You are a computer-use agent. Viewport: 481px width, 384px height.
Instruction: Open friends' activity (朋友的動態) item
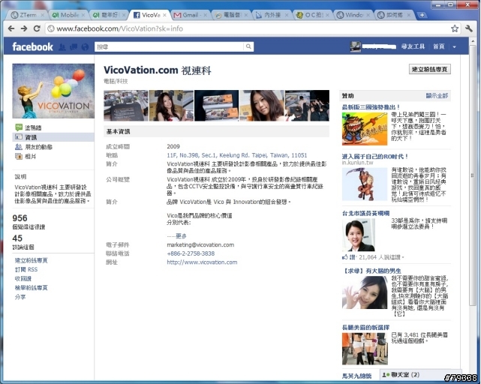click(34, 147)
